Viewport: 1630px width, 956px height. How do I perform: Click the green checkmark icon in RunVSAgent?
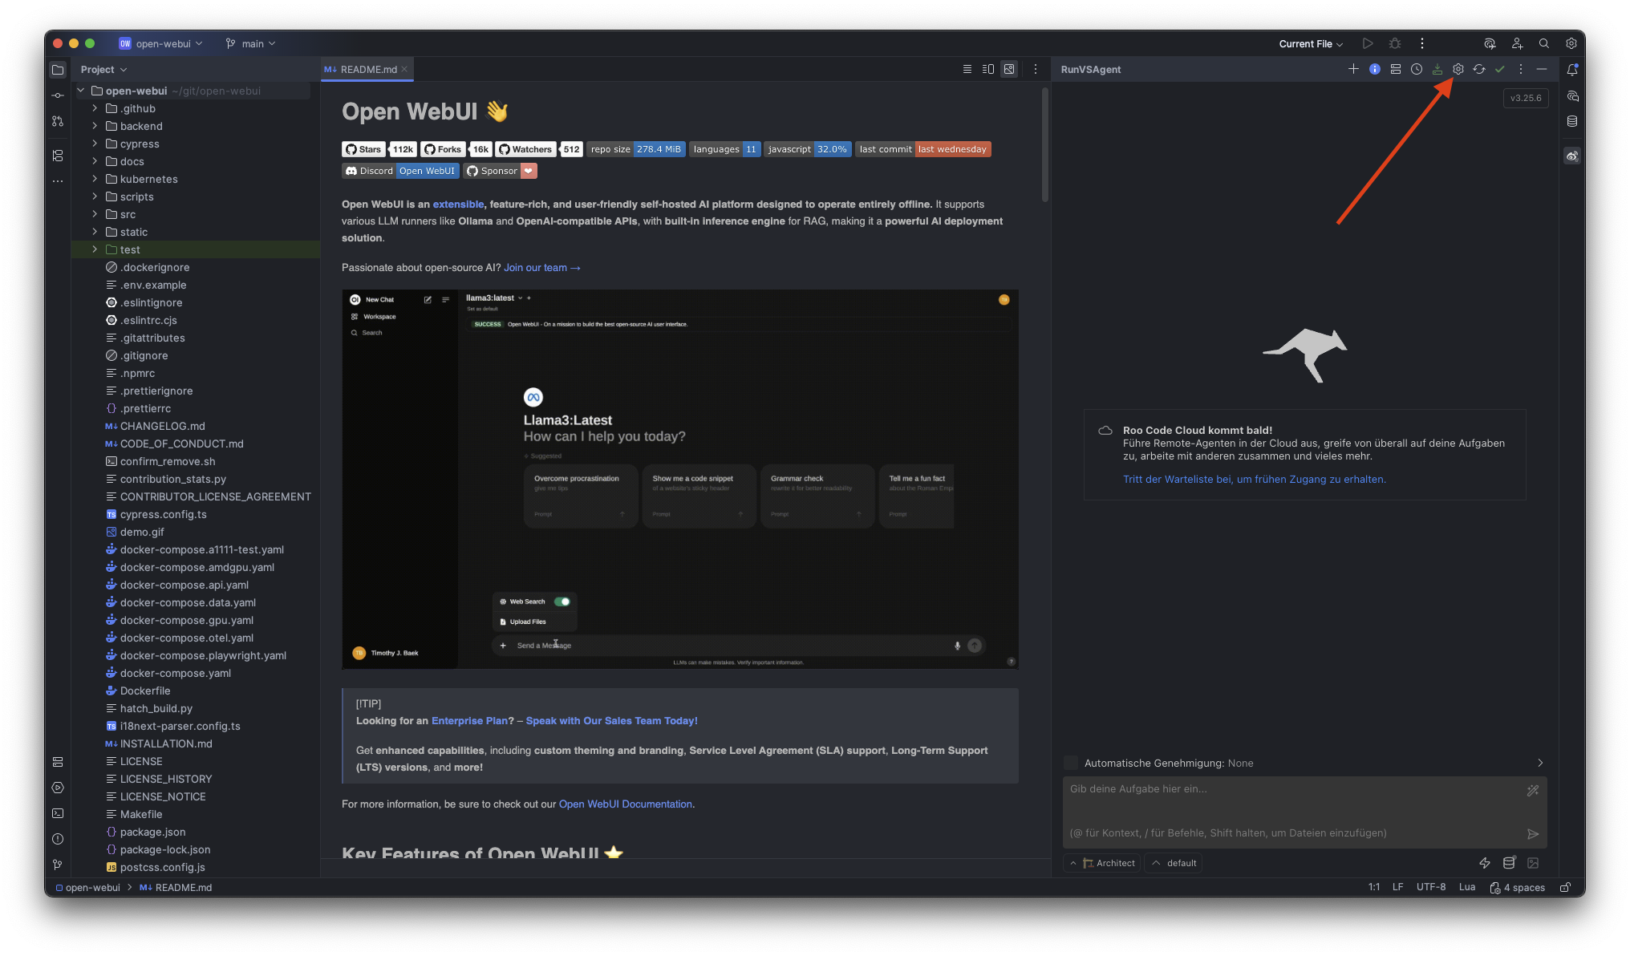[x=1500, y=69]
